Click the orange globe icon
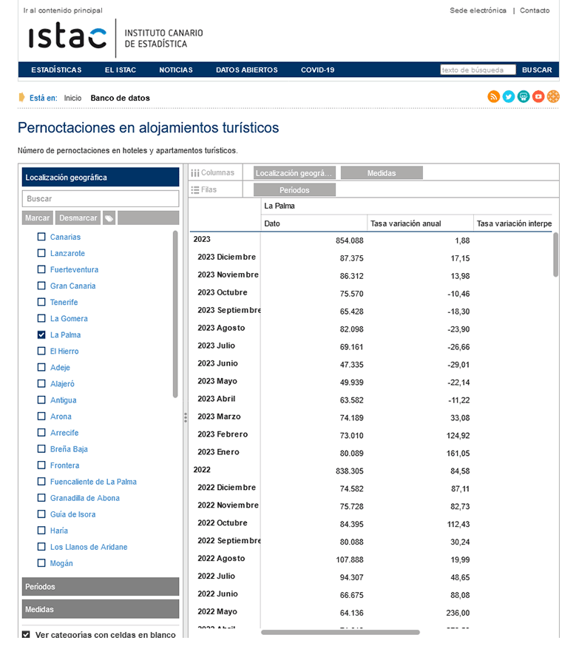Screen dimensions: 576x666 (553, 97)
